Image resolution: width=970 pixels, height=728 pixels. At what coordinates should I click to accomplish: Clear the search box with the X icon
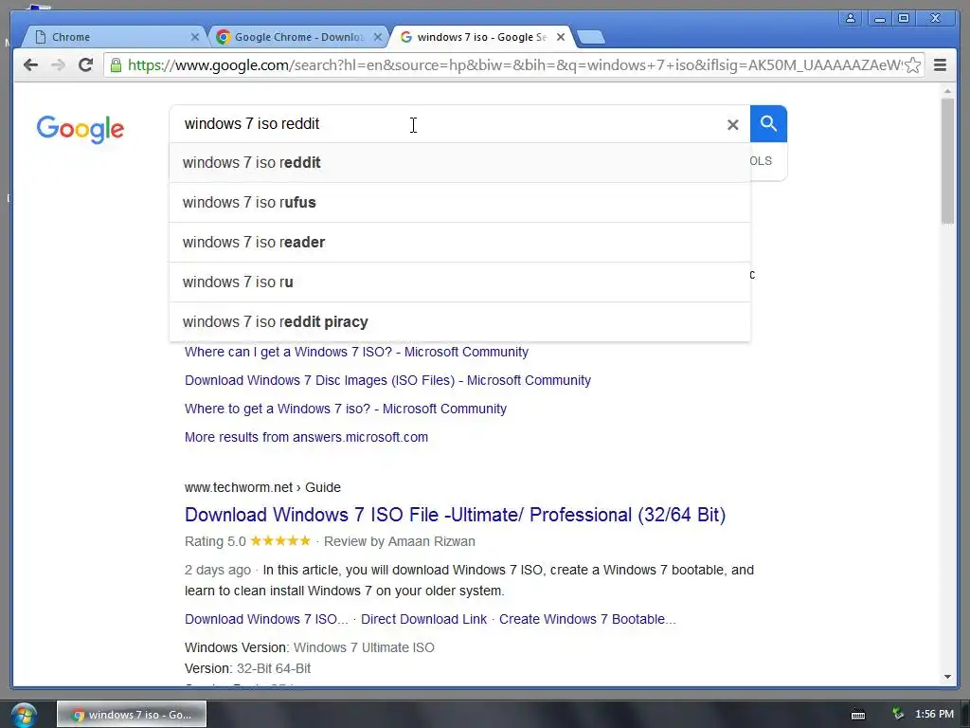[732, 125]
